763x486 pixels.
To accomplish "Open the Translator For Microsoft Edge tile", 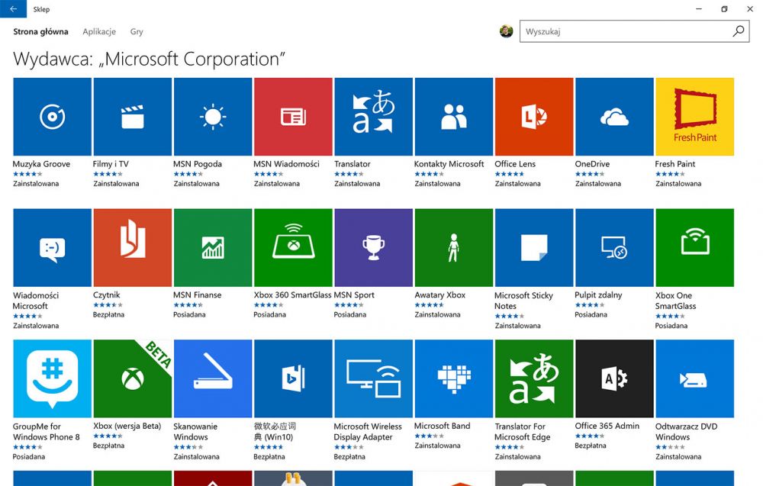I will 534,378.
